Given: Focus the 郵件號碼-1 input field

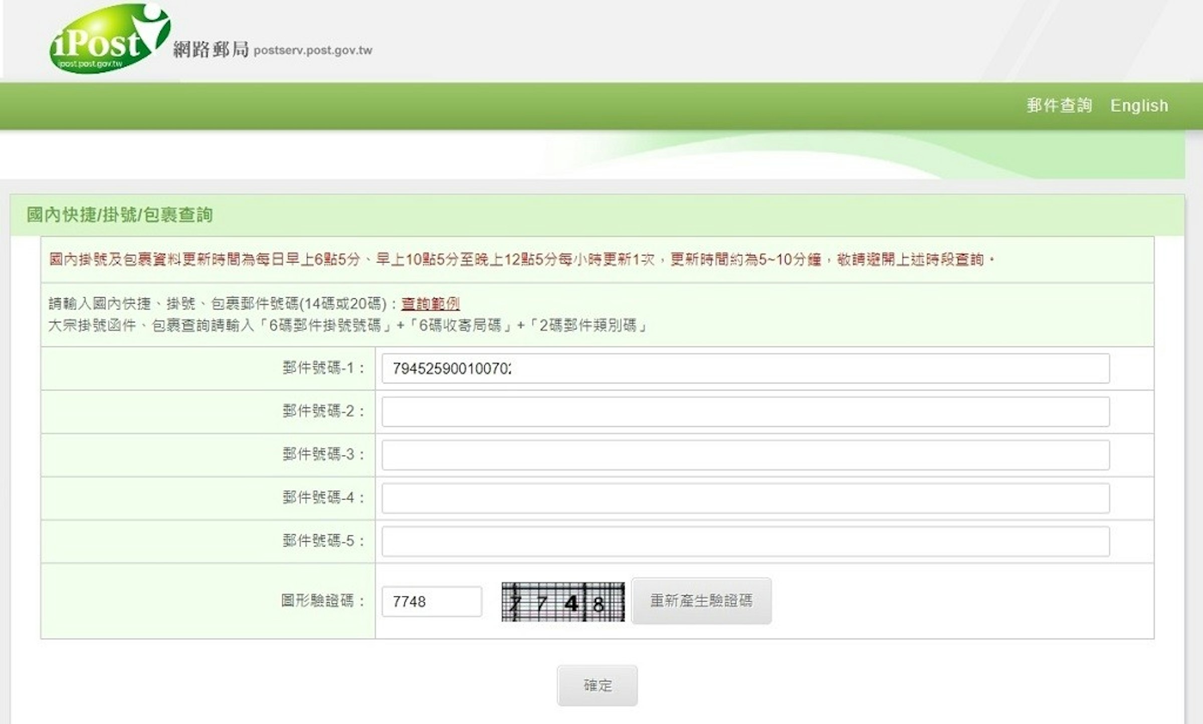Looking at the screenshot, I should [x=745, y=369].
